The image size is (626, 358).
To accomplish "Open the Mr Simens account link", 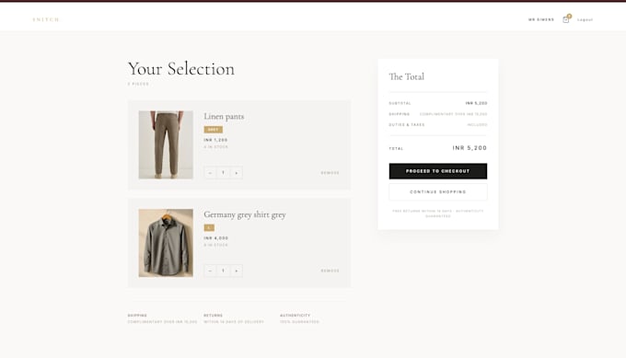I will [x=541, y=19].
